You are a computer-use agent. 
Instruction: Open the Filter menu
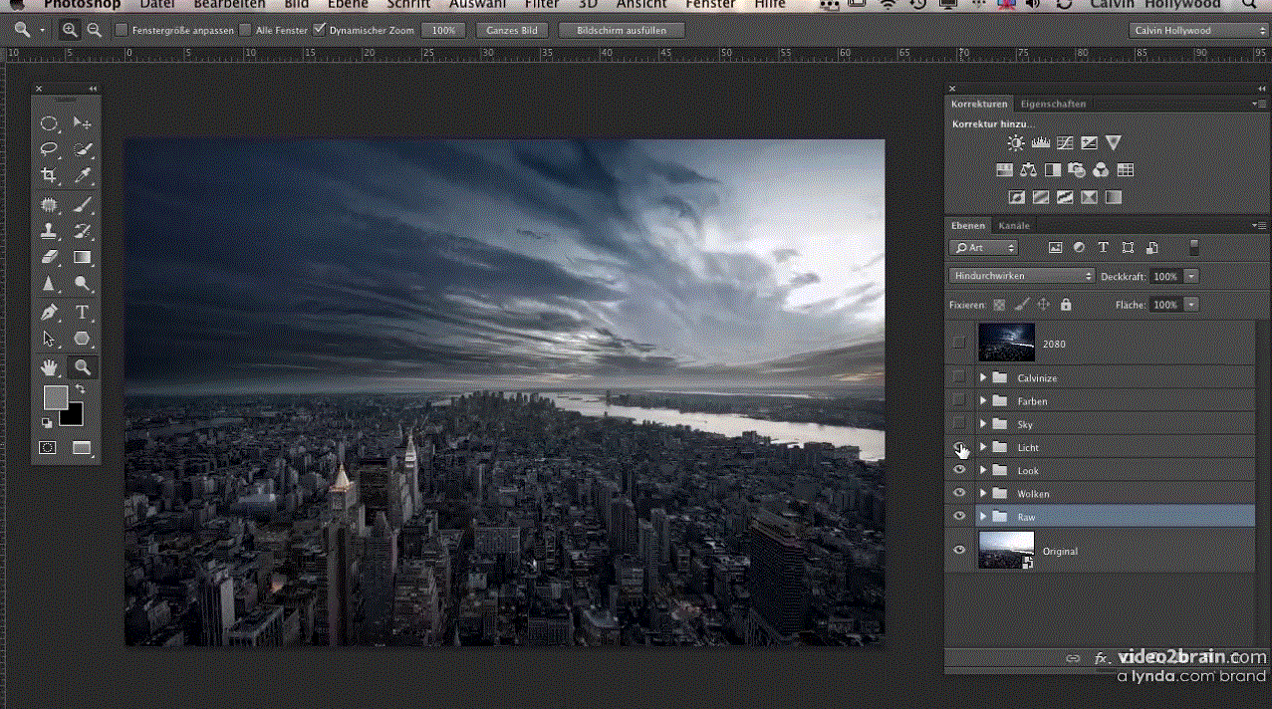[542, 5]
